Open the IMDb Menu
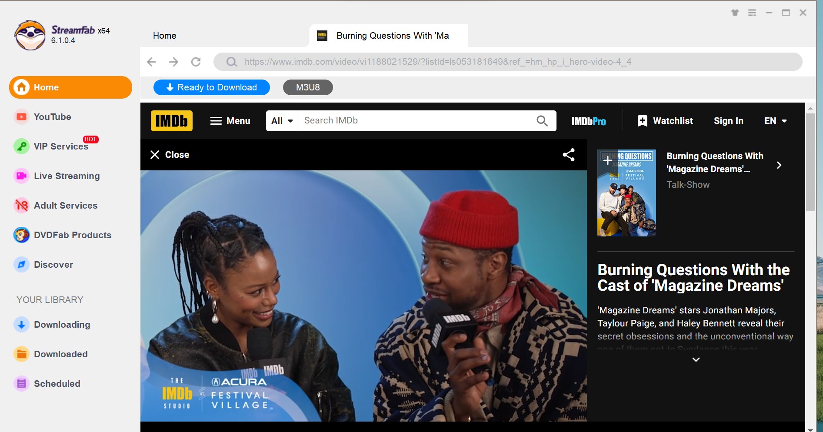The height and width of the screenshot is (432, 823). click(230, 120)
